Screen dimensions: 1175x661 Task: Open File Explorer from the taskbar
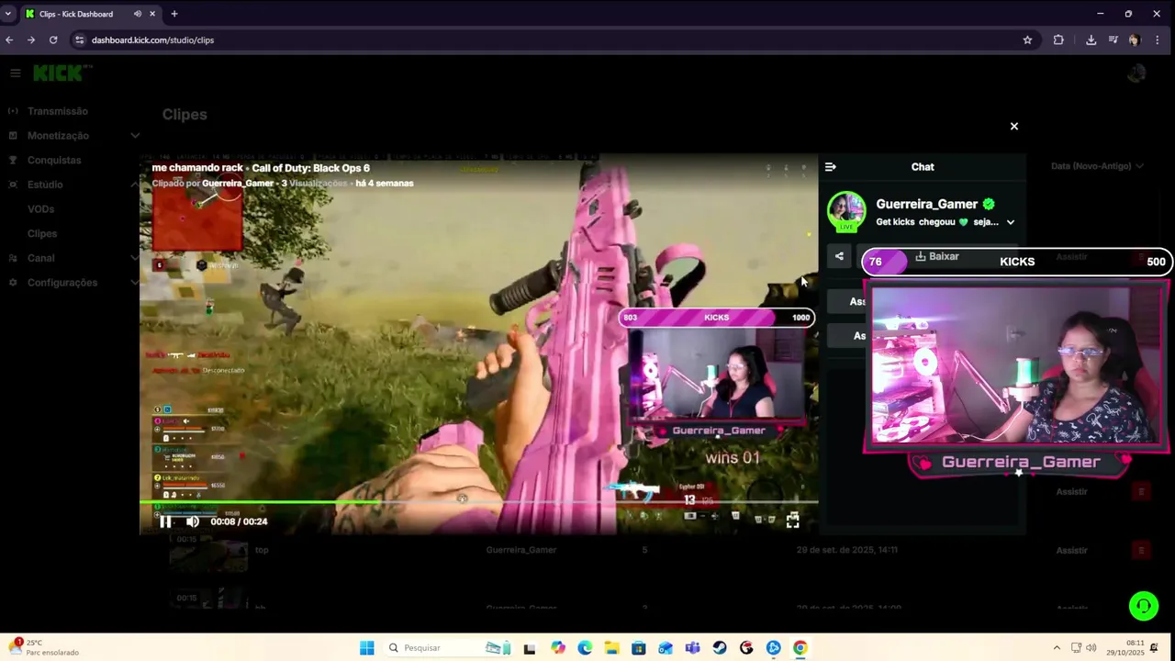[611, 648]
